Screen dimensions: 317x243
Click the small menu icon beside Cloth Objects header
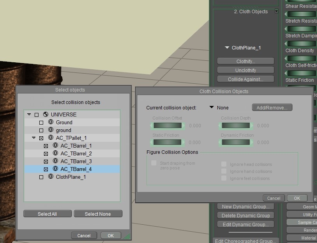click(277, 11)
